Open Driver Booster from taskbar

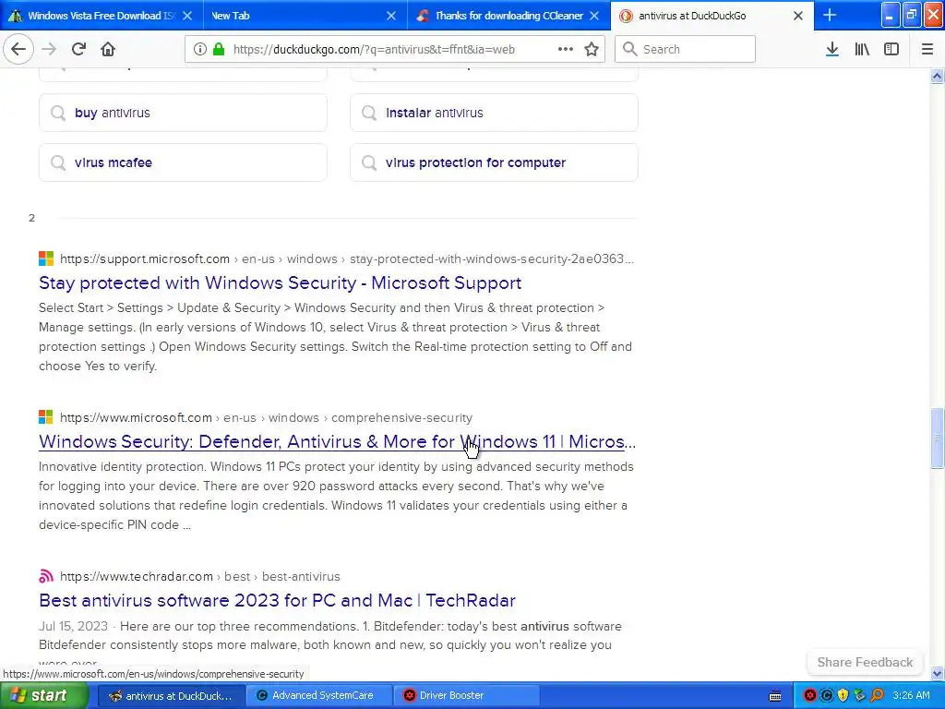[467, 696]
